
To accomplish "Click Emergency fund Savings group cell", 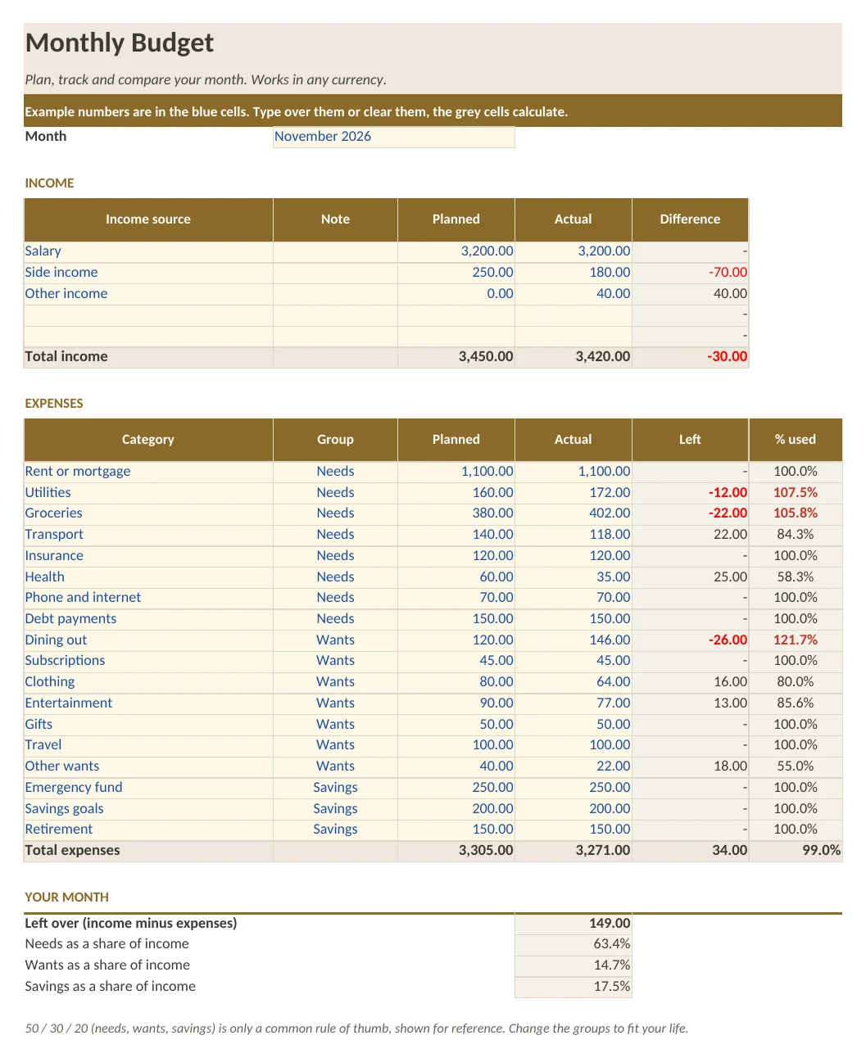I will pyautogui.click(x=335, y=788).
